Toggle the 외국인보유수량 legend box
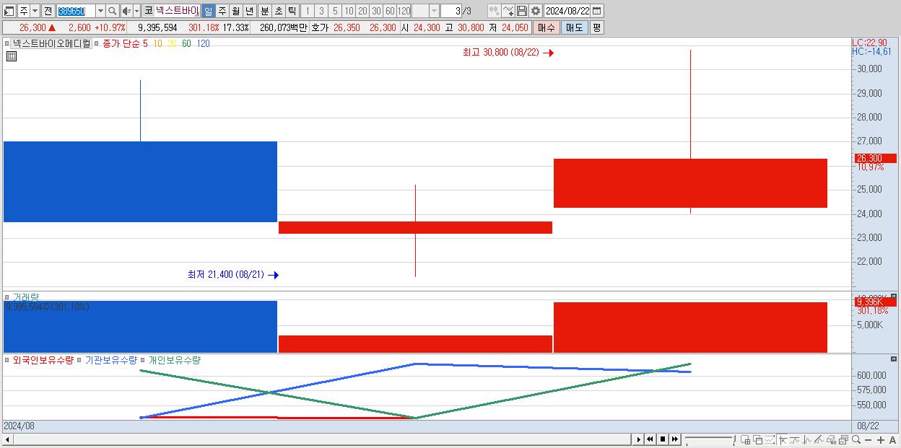 (8, 360)
